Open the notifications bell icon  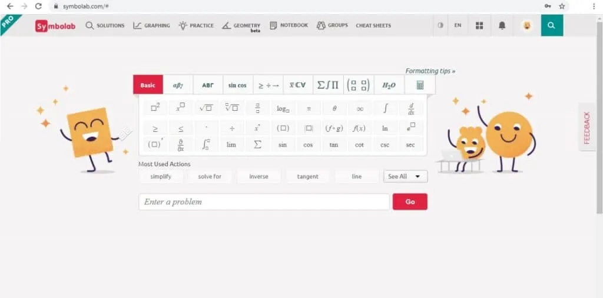(x=502, y=25)
